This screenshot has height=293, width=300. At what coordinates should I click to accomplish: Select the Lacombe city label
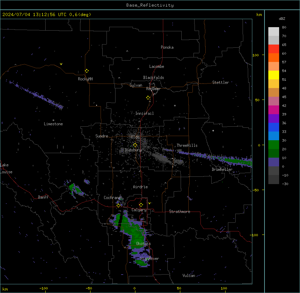pyautogui.click(x=157, y=66)
